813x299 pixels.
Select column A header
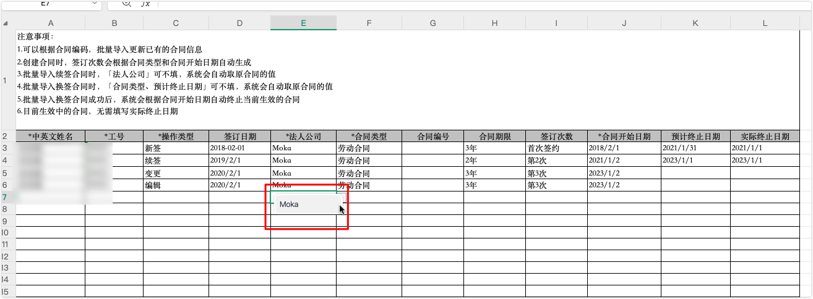[50, 23]
